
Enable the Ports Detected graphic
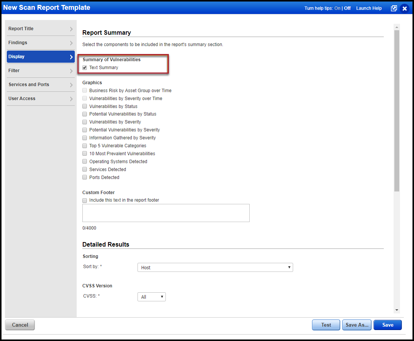85,177
